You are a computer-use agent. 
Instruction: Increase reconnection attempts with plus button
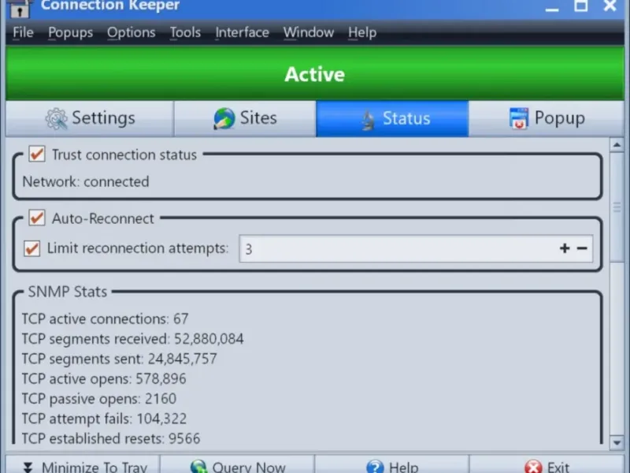tap(565, 248)
